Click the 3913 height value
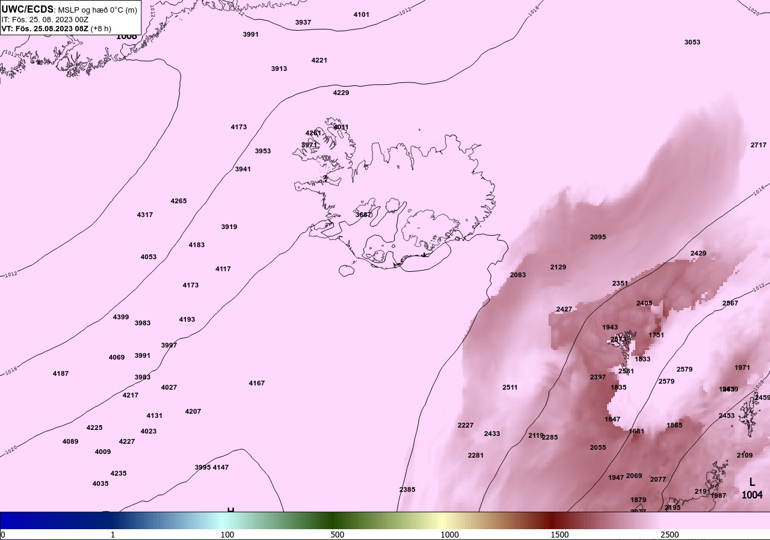The height and width of the screenshot is (540, 770). click(x=279, y=69)
